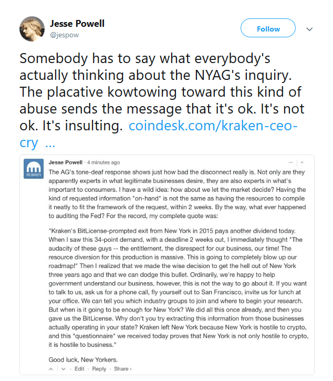Open tweet options chevron next to Follow
This screenshot has width=333, height=381.
point(309,29)
